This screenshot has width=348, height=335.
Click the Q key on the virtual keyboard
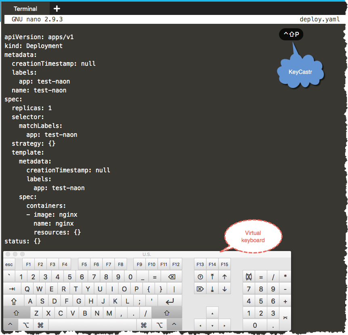point(27,289)
